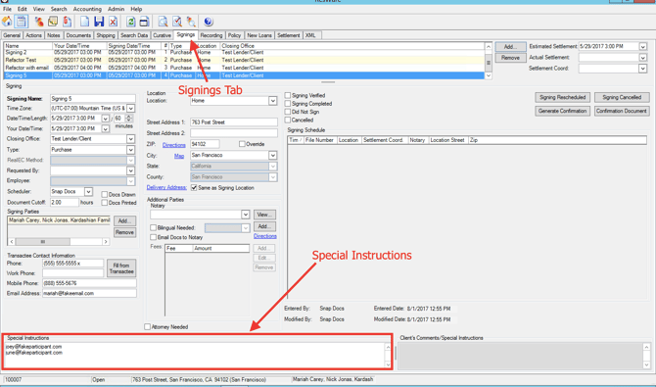Image resolution: width=656 pixels, height=387 pixels.
Task: Check the Attorney Needed checkbox
Action: tap(147, 326)
